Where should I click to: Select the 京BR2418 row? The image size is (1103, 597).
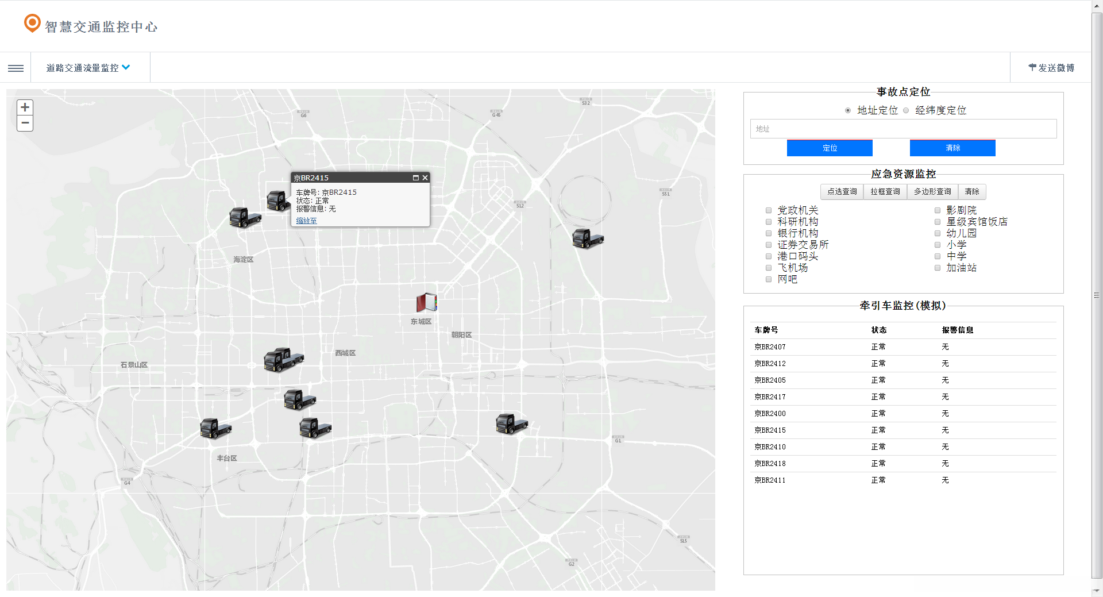click(x=903, y=464)
